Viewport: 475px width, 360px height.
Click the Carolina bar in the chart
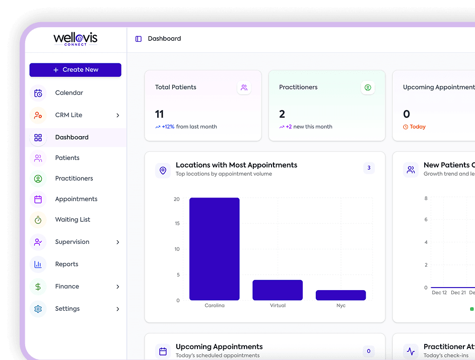(215, 249)
